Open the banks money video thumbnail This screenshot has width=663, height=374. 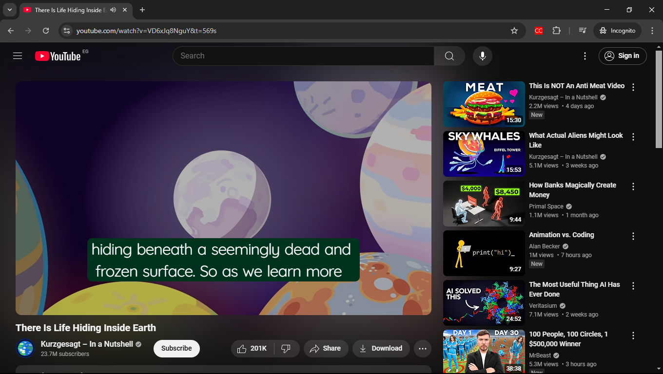pyautogui.click(x=484, y=204)
